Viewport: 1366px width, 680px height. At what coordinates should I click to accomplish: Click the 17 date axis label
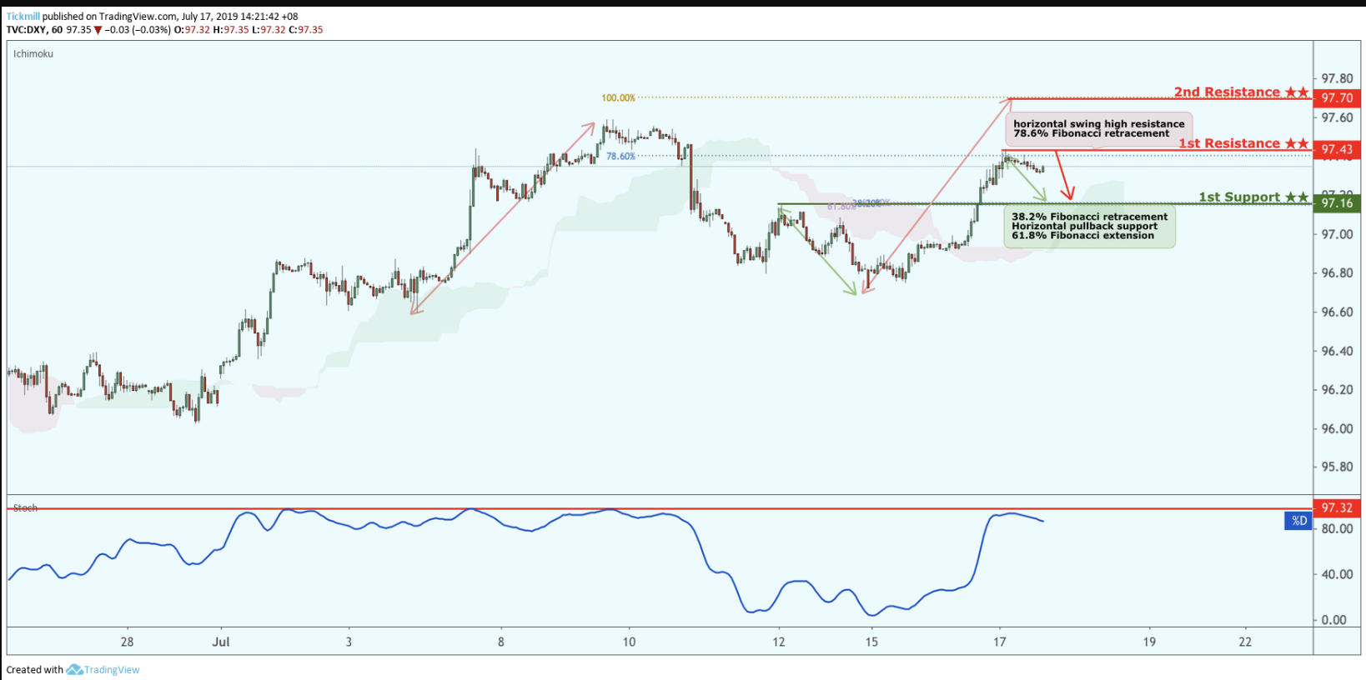[x=999, y=642]
